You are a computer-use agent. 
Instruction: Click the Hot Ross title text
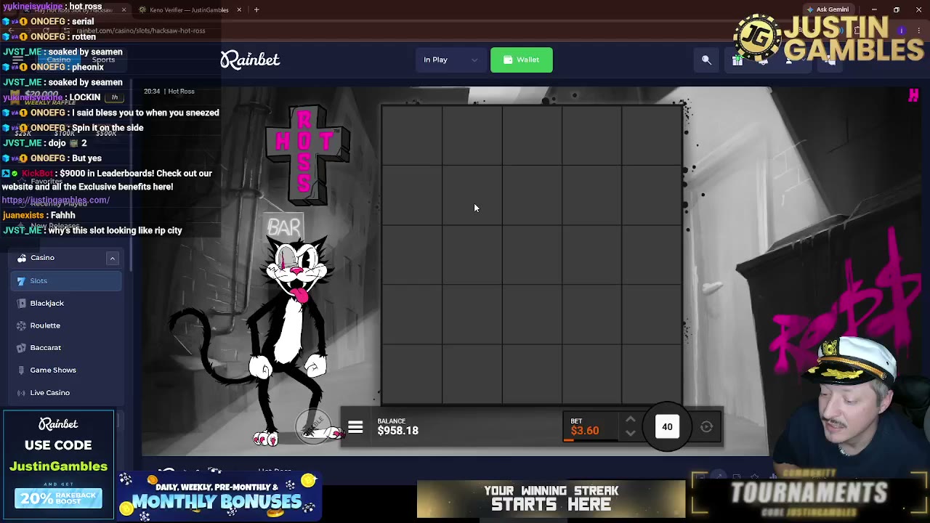point(181,92)
